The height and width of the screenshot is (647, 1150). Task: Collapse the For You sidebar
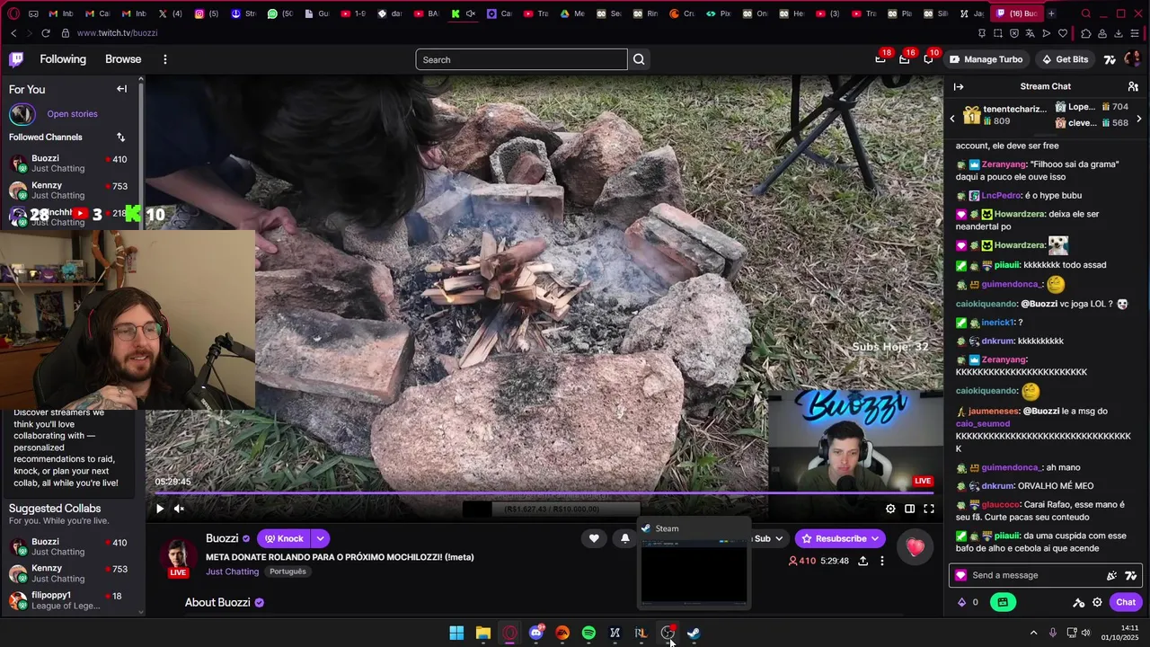pyautogui.click(x=121, y=89)
